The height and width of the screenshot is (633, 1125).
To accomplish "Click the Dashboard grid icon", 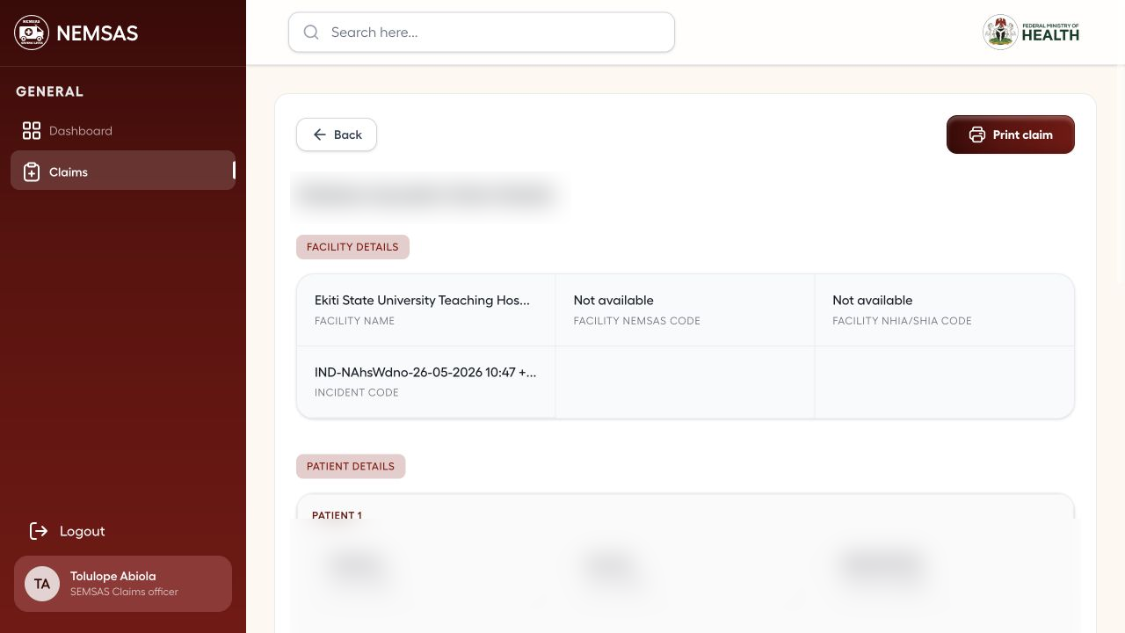I will (32, 131).
